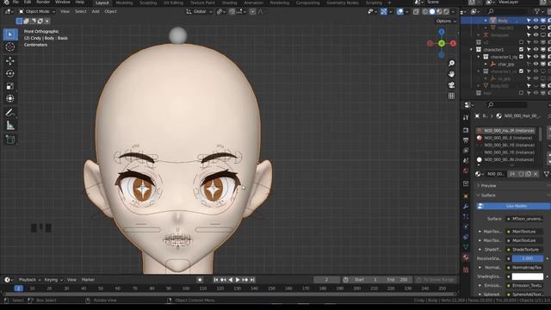Uncheck the character1_rig collection checkbox
The width and height of the screenshot is (551, 310).
[521, 57]
